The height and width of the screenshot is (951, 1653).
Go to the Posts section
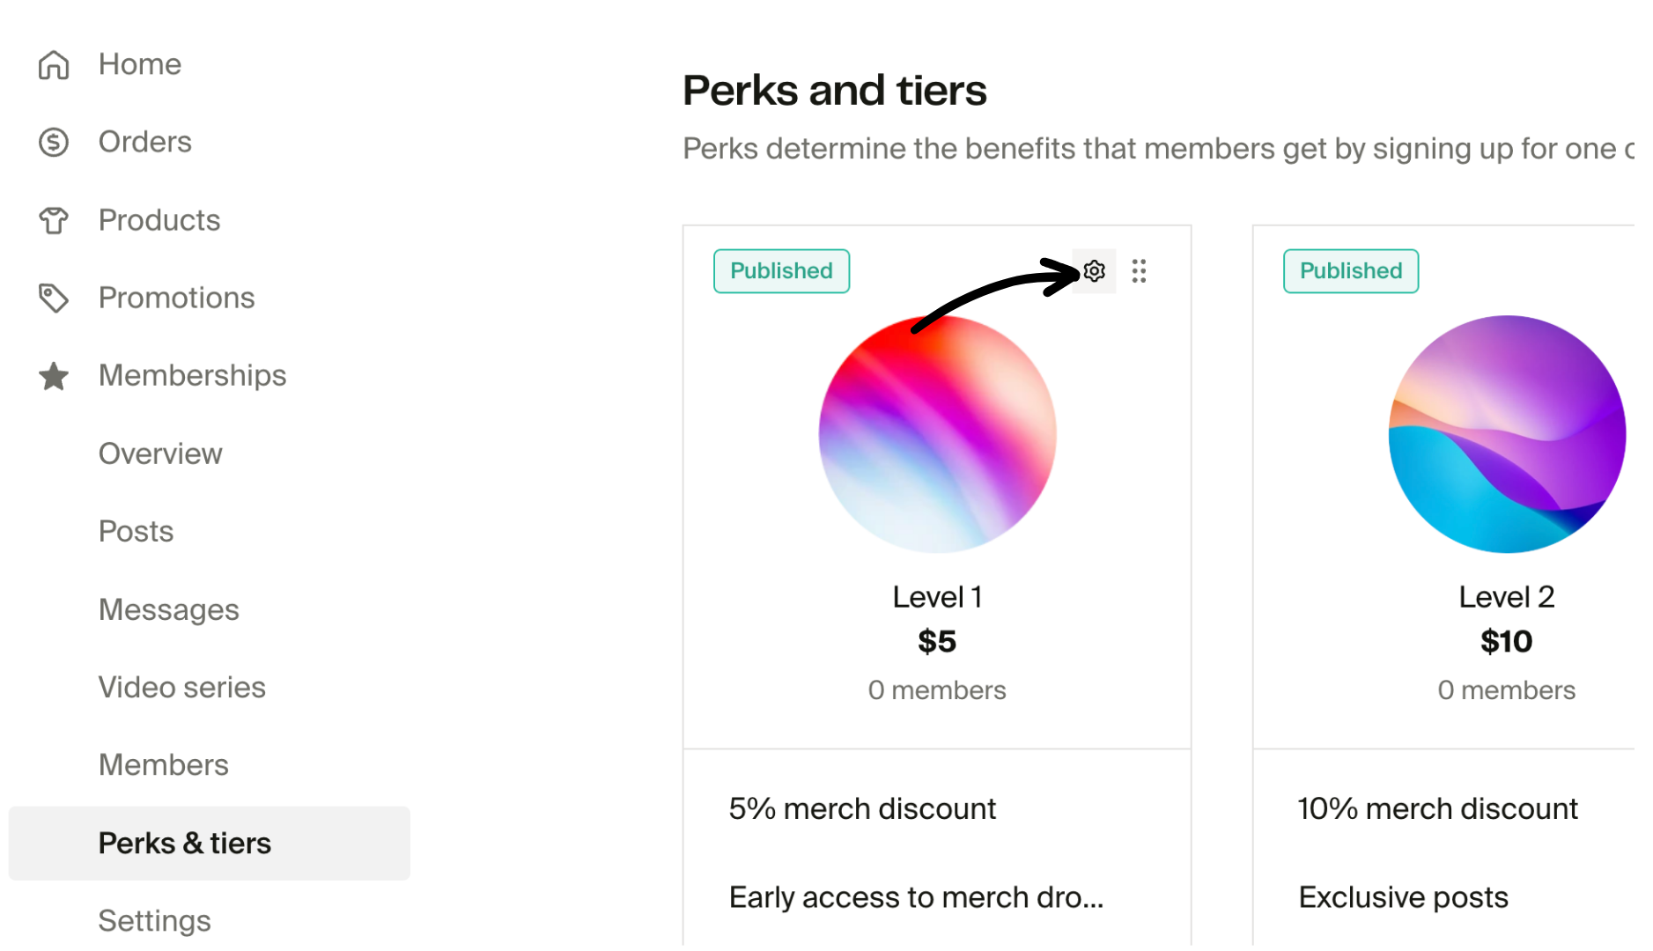(x=136, y=531)
